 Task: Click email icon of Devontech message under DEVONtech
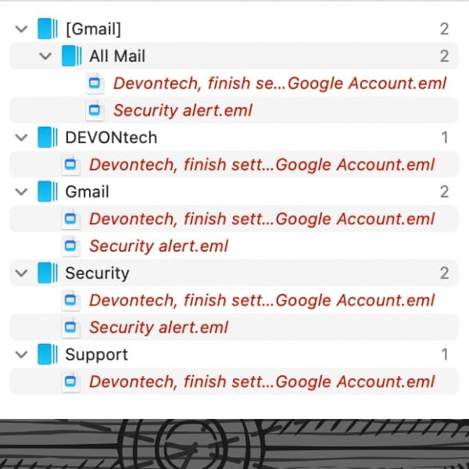pyautogui.click(x=70, y=164)
